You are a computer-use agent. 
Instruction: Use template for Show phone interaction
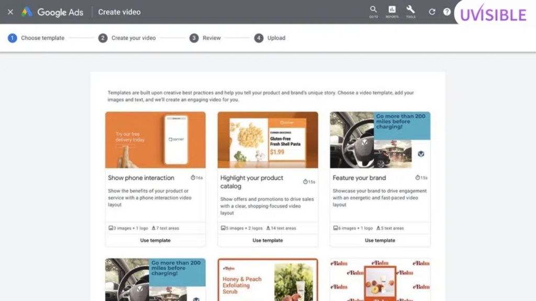(155, 240)
